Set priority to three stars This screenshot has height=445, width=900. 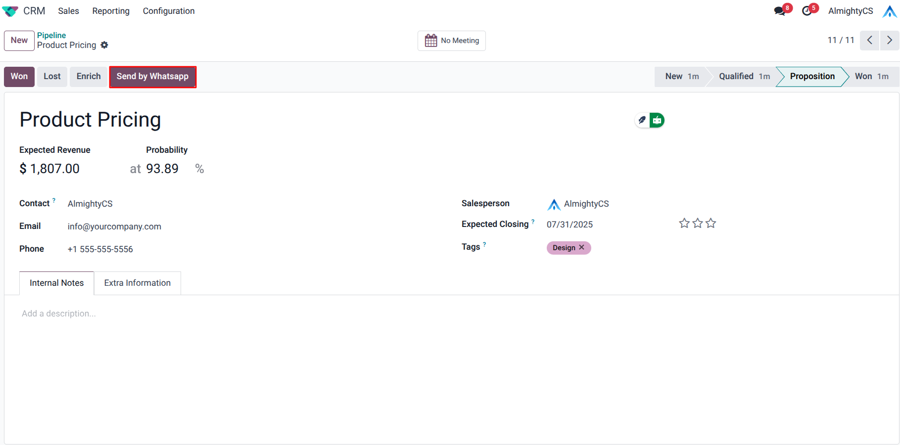click(x=711, y=223)
